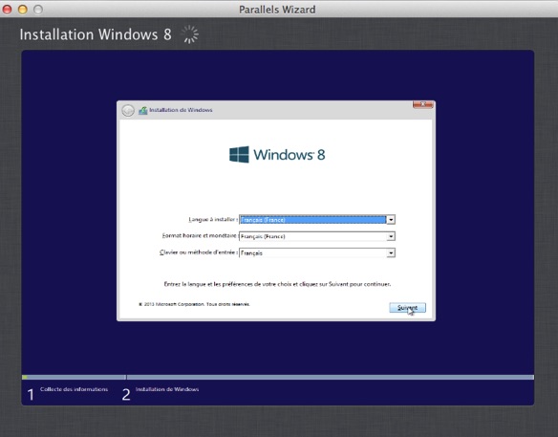Click the Langue à installer label
This screenshot has height=437, width=558.
pos(213,219)
